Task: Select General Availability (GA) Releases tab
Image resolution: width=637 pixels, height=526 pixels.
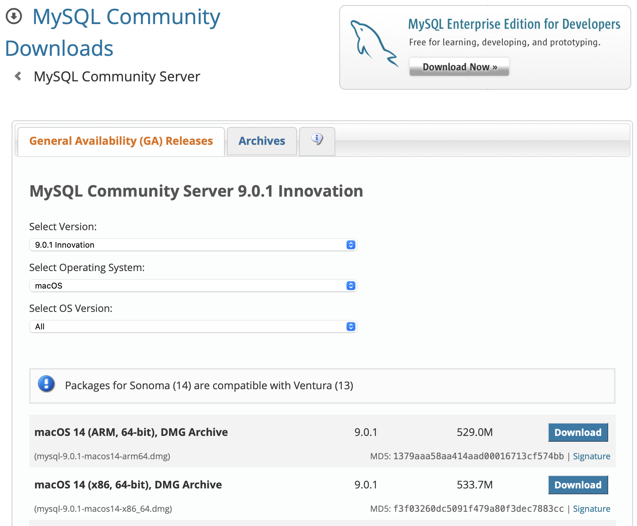Action: tap(121, 141)
